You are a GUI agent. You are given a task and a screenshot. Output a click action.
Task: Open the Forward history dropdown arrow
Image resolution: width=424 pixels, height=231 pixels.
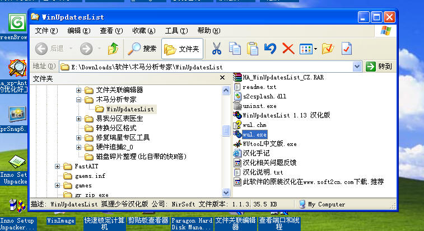99,49
